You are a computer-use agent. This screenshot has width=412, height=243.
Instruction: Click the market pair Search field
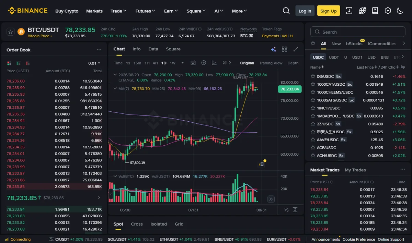(358, 32)
